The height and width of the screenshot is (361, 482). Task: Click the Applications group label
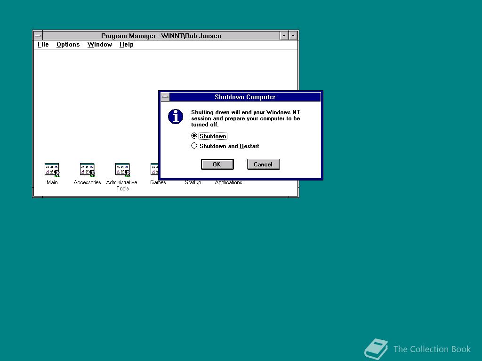point(228,182)
